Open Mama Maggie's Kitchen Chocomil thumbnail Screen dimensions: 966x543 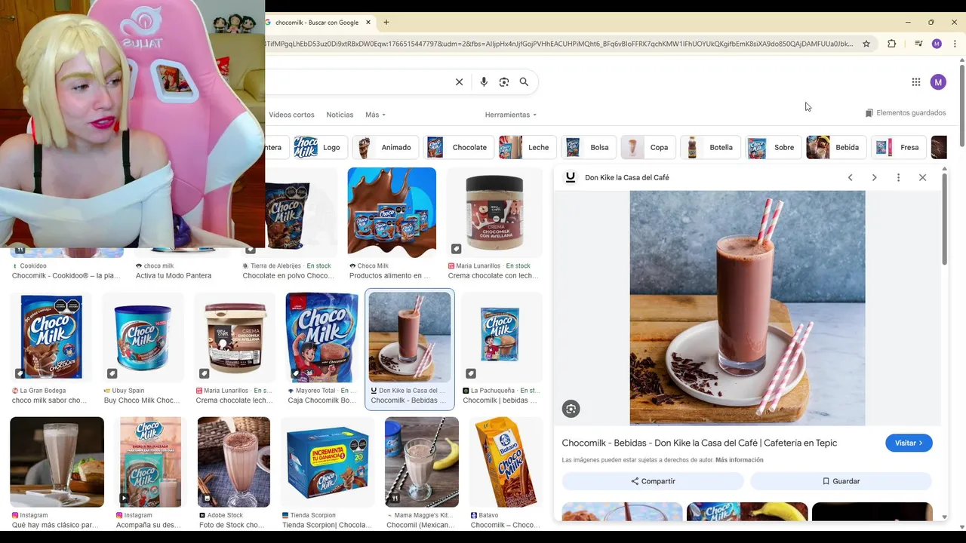[422, 462]
